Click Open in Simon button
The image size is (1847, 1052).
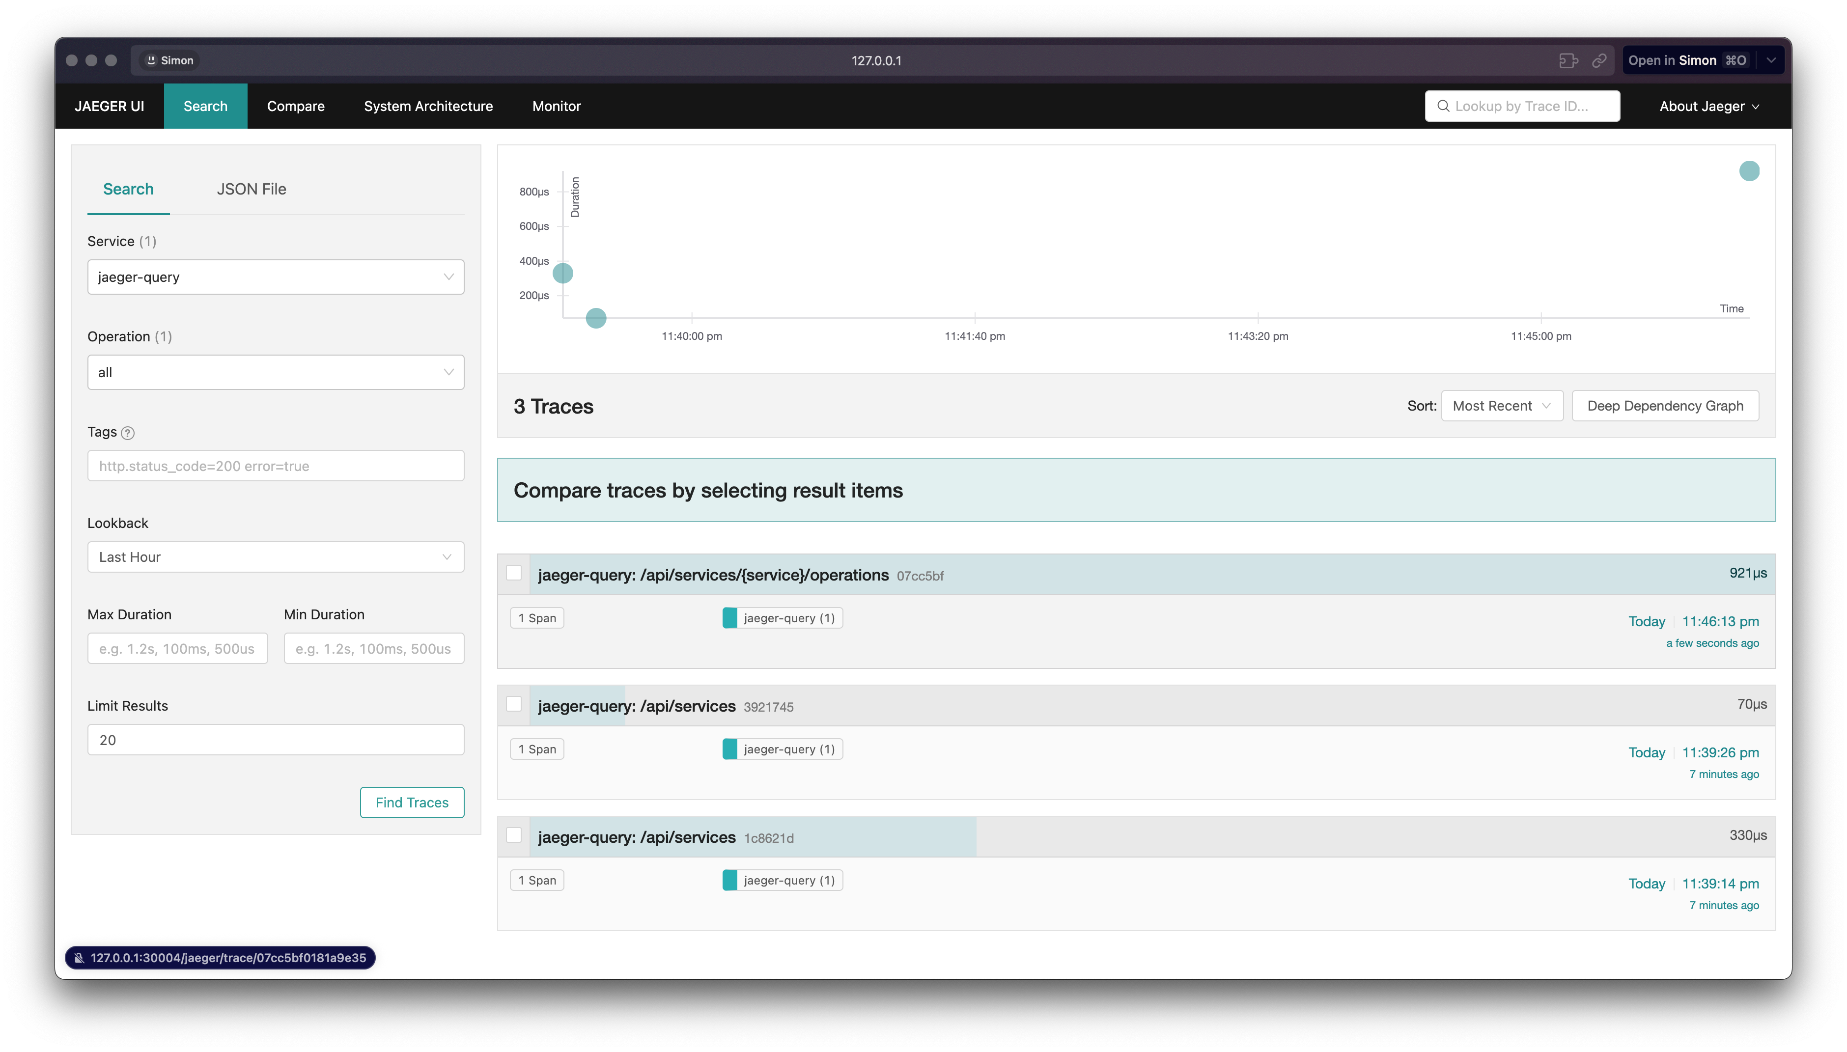point(1687,61)
